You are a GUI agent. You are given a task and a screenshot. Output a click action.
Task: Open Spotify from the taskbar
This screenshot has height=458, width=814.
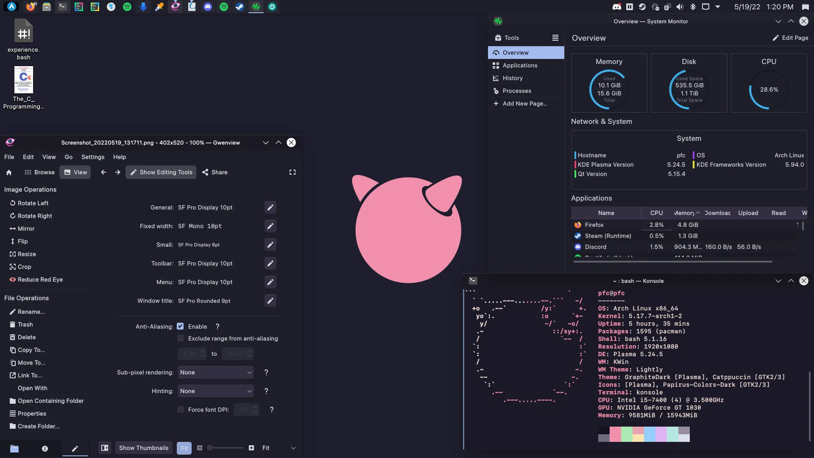(127, 6)
